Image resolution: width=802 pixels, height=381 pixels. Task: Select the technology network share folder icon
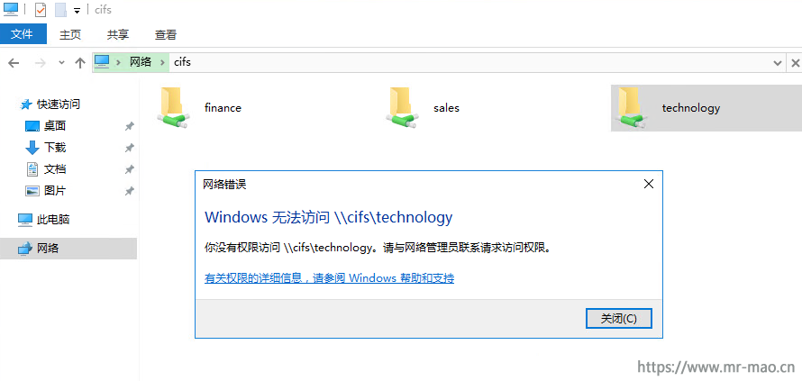click(631, 108)
